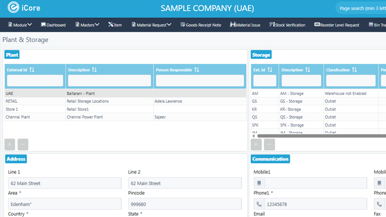Click the iCore logo icon
Viewport: 386px width, 217px height.
click(x=13, y=7)
